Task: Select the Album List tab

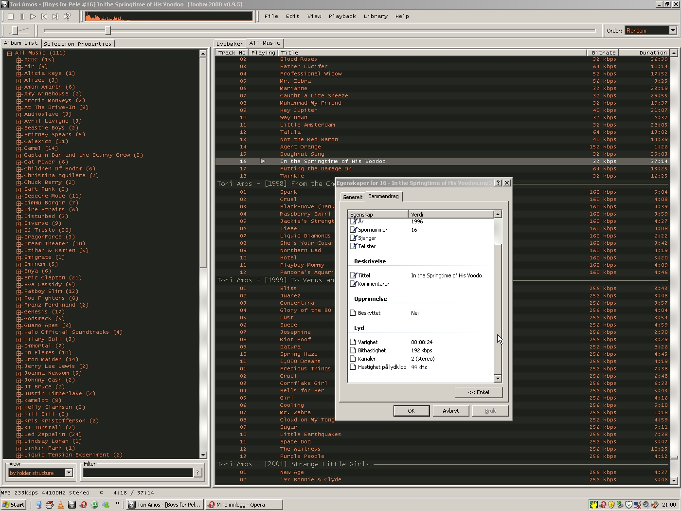Action: coord(21,43)
